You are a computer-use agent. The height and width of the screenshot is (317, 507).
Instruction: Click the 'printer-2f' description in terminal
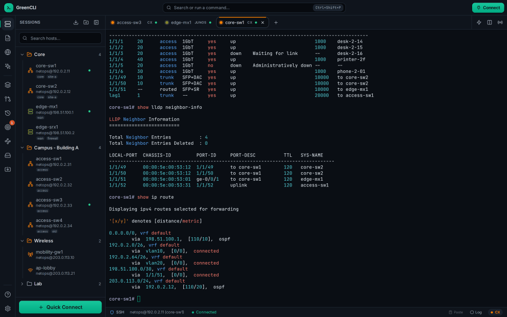(351, 60)
